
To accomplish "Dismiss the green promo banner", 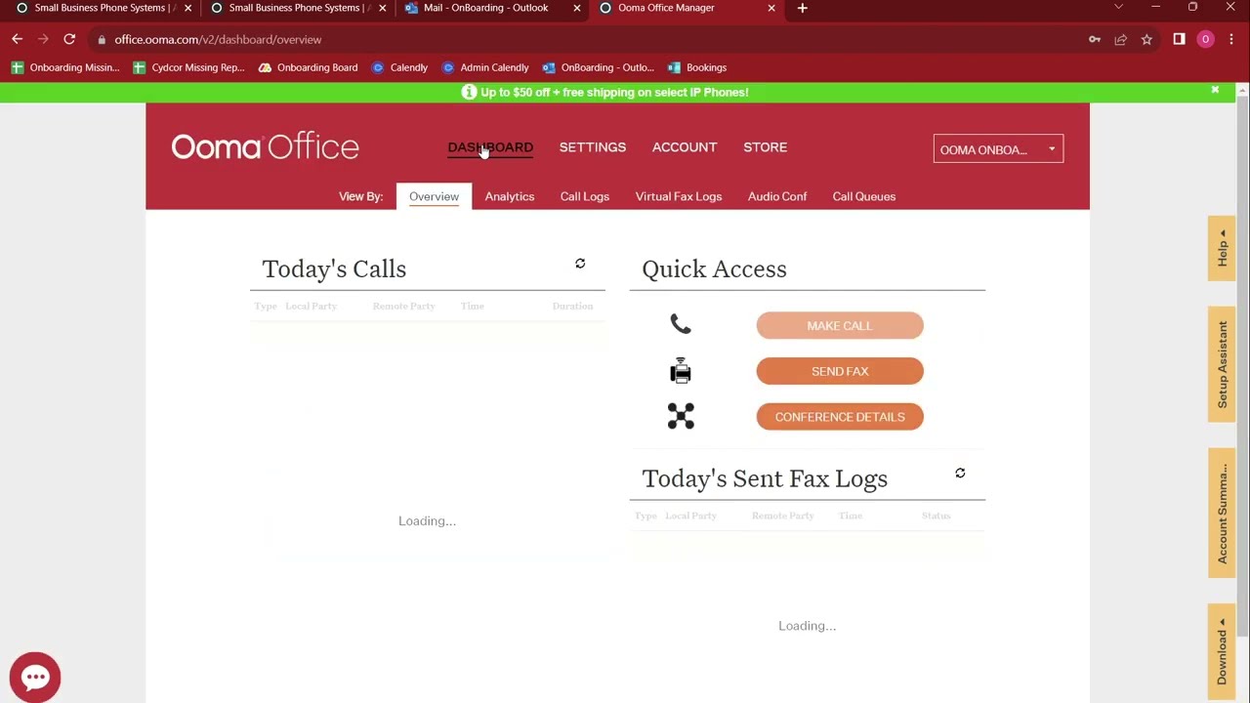I will point(1215,90).
